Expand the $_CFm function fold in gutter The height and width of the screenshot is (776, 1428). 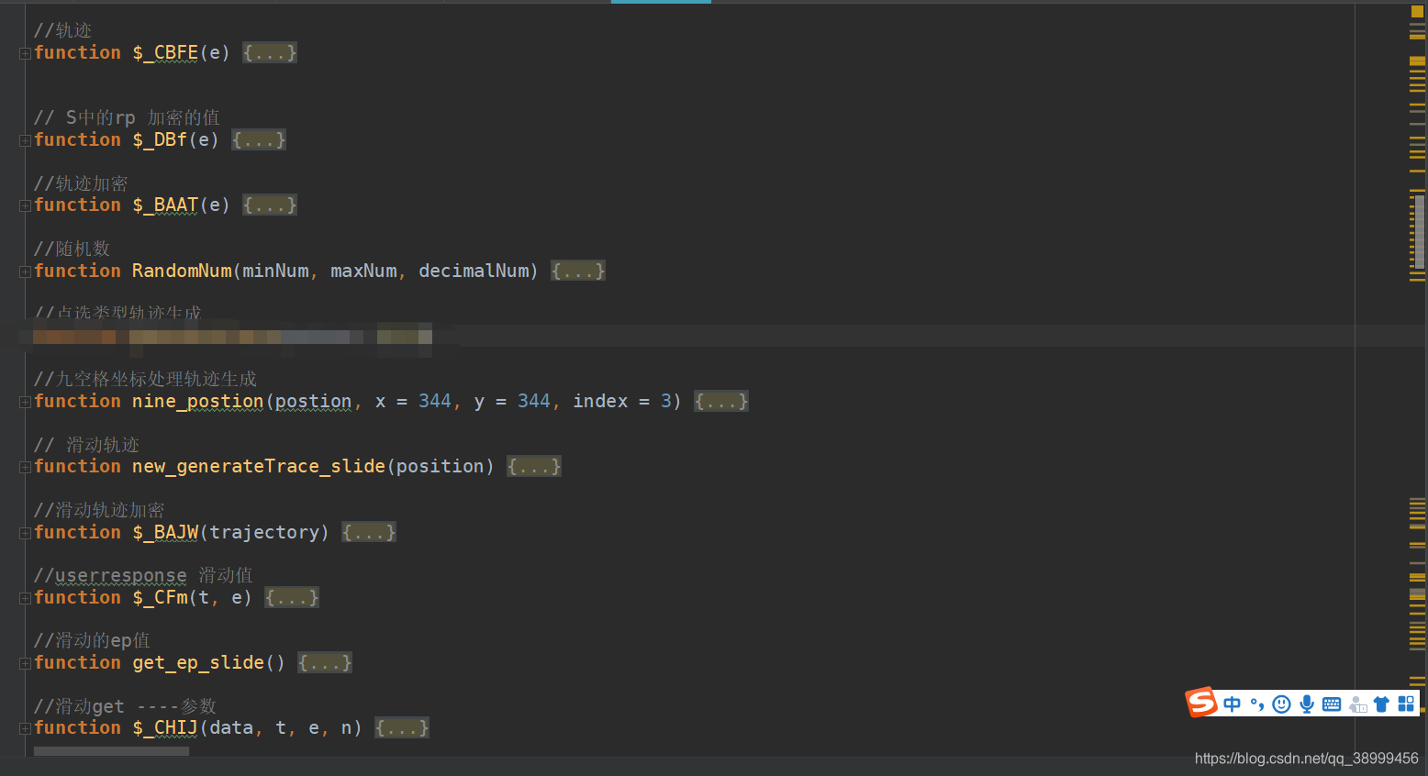pyautogui.click(x=26, y=598)
